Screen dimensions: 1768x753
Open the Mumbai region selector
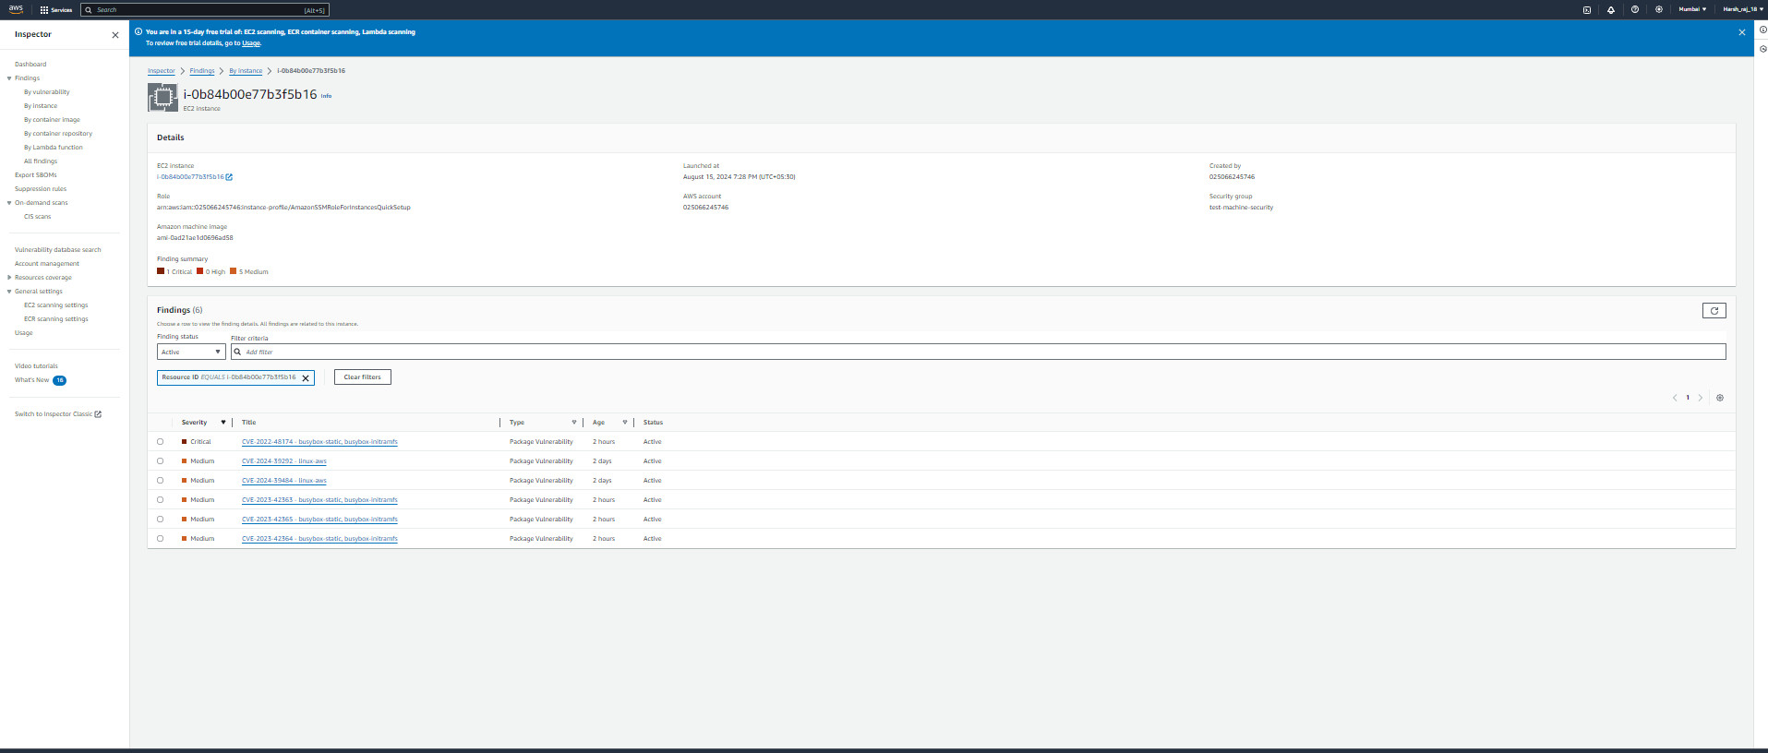(x=1691, y=9)
